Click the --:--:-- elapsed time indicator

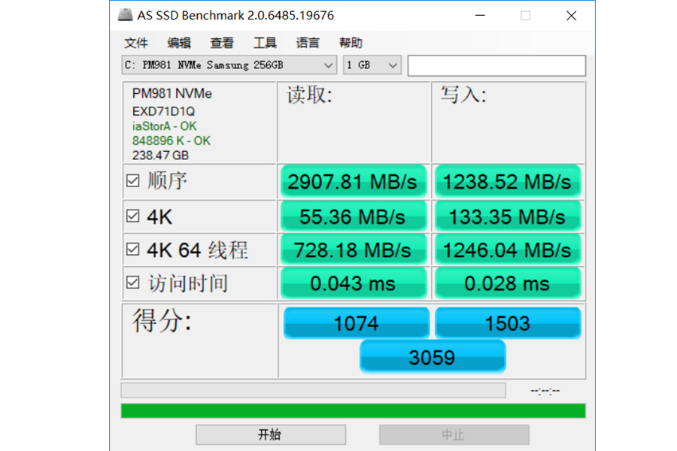545,391
